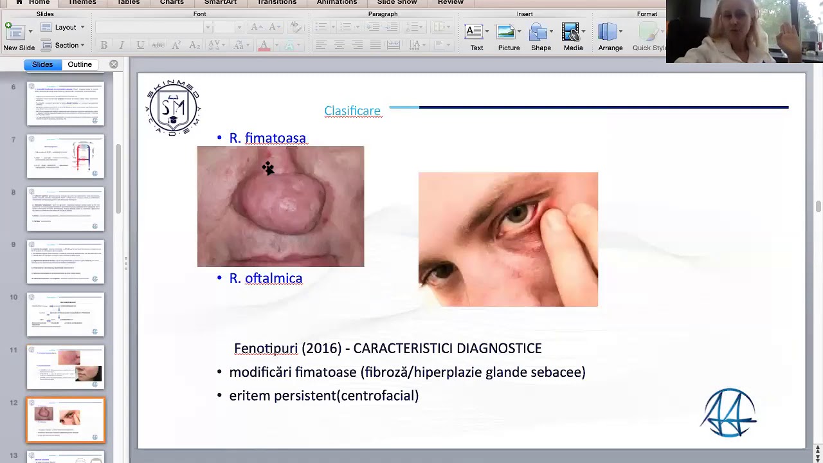Image resolution: width=823 pixels, height=463 pixels.
Task: Click the R. fimatoasa bullet text
Action: click(x=267, y=138)
